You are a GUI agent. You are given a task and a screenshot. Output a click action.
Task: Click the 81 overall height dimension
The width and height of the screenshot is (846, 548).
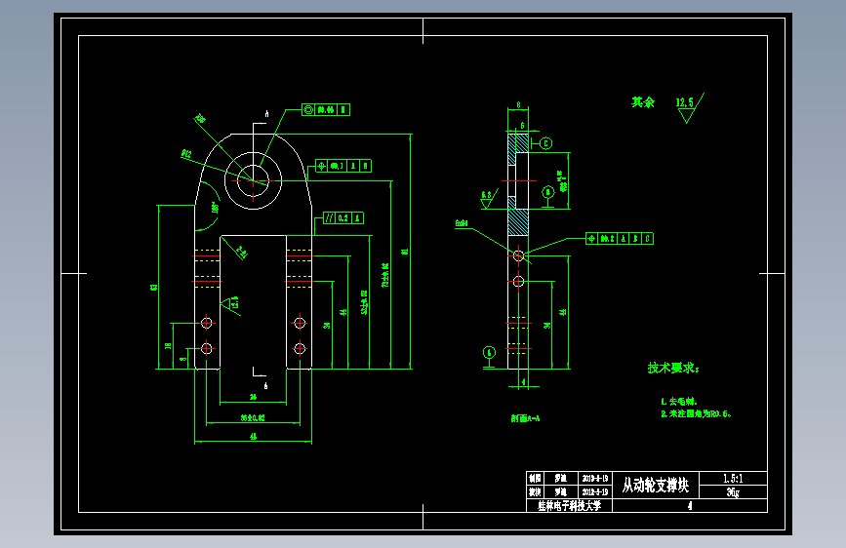coord(405,252)
